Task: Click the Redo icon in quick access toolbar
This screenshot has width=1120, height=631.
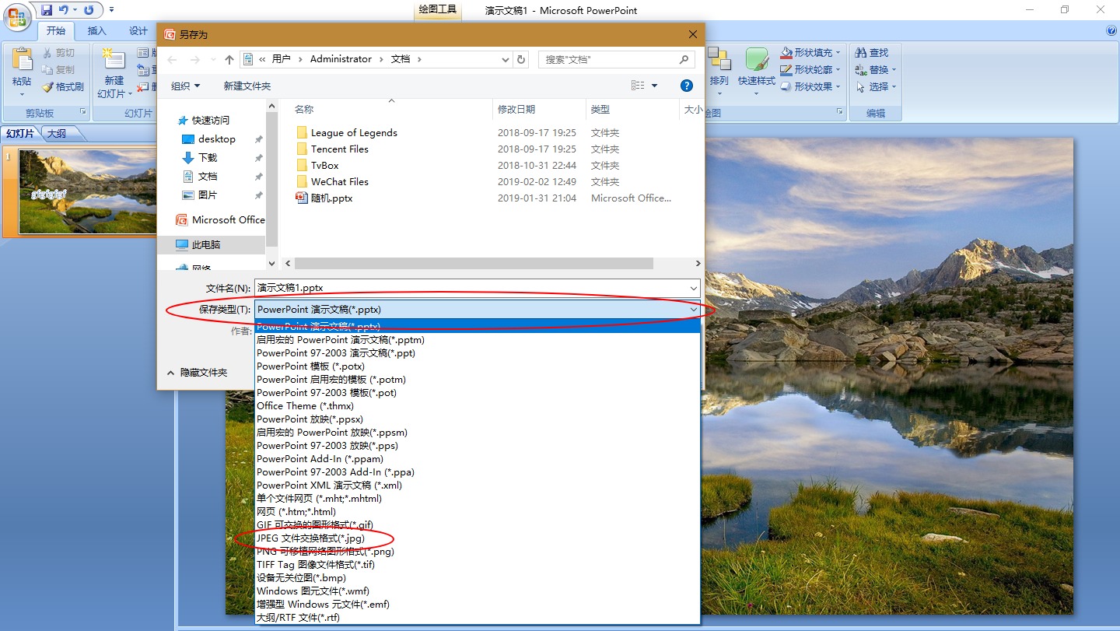Action: [x=88, y=10]
